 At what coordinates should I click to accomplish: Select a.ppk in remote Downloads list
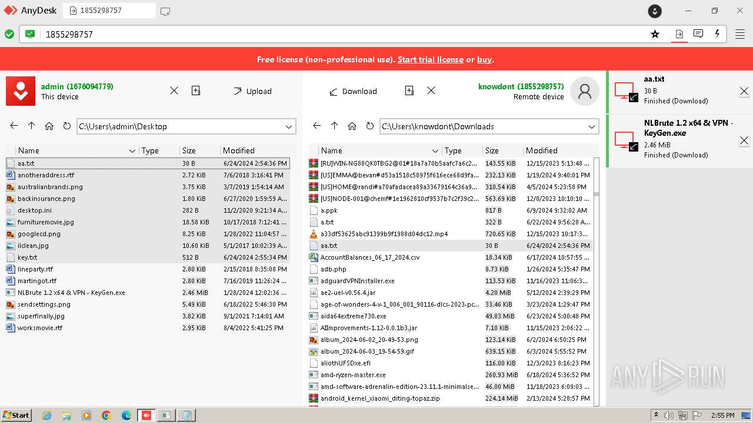[x=450, y=210]
